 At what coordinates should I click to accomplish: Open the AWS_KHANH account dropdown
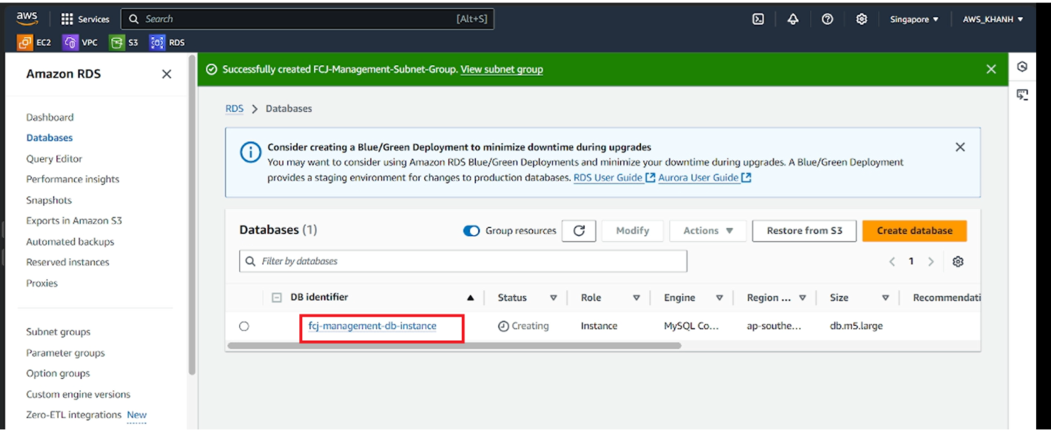click(x=993, y=19)
